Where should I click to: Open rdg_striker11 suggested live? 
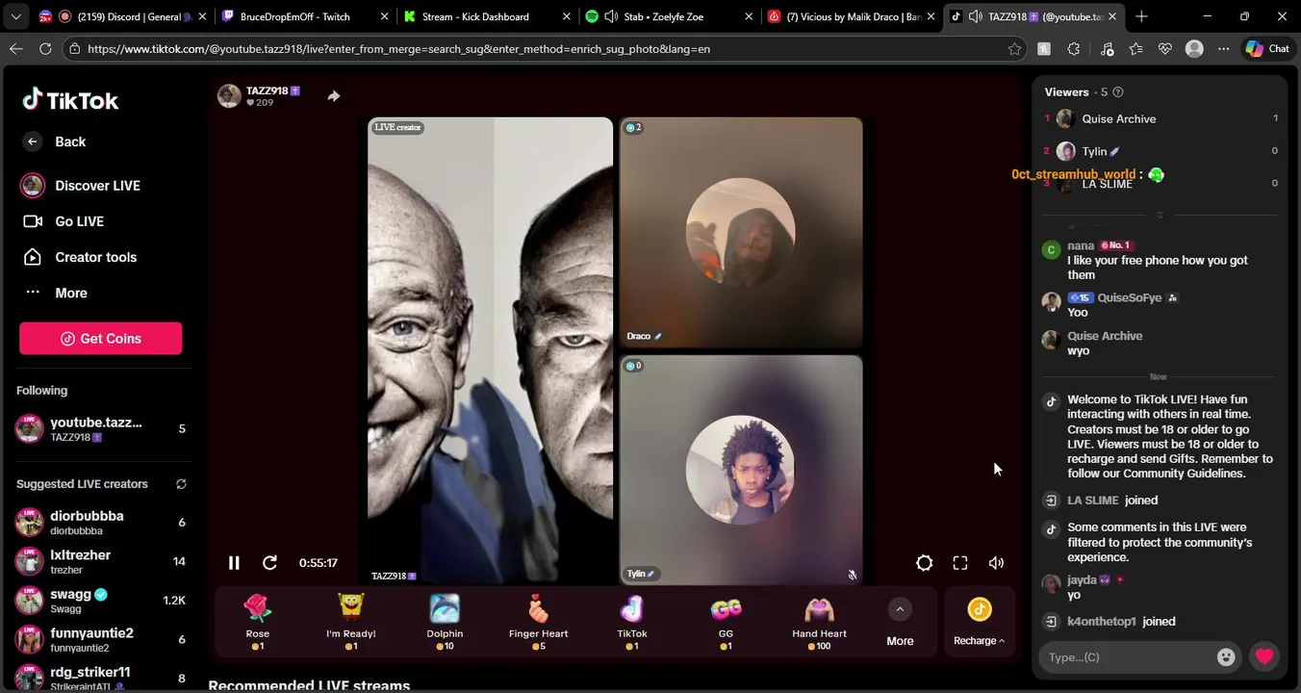[x=100, y=678]
